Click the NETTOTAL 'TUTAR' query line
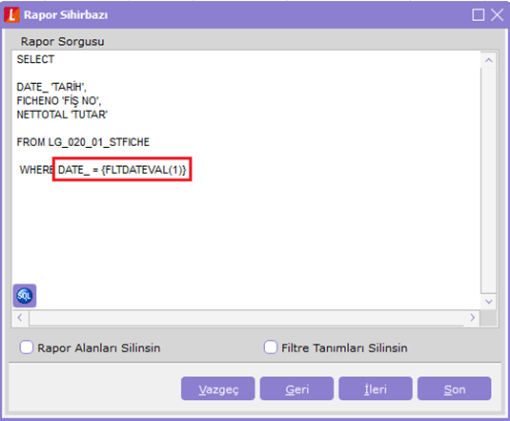 62,115
